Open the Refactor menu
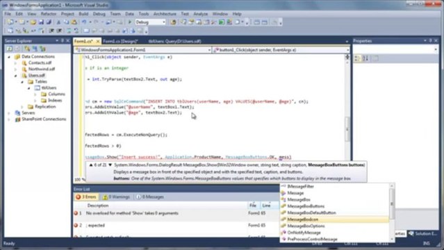The image size is (444, 250). 49,14
